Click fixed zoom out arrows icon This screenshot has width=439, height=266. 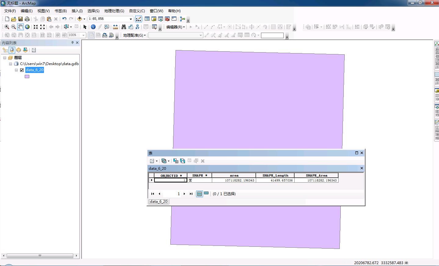[42, 27]
